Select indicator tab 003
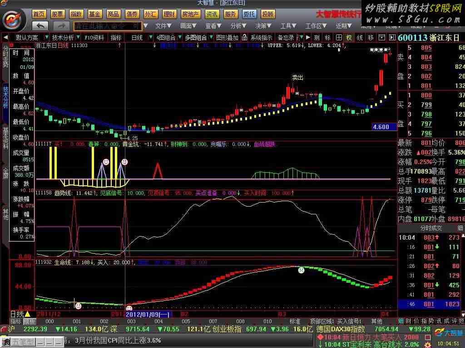Screen dimensions: 465x348 [131, 321]
